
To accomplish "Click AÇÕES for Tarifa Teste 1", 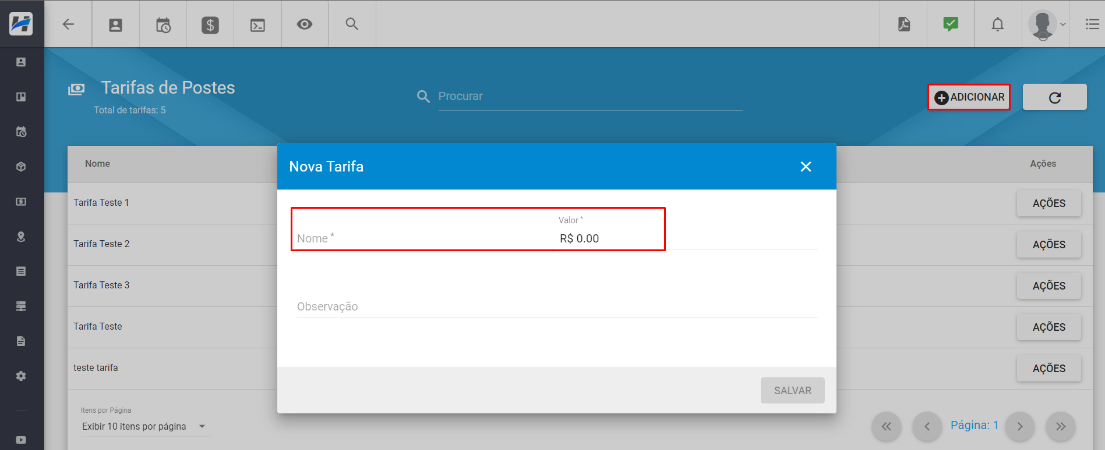I will 1048,203.
